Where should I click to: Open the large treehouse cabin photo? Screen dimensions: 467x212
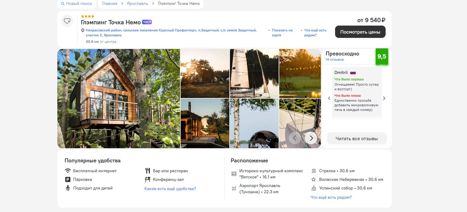click(119, 99)
